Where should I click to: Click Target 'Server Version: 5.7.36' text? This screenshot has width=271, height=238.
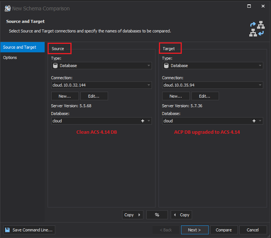click(182, 106)
